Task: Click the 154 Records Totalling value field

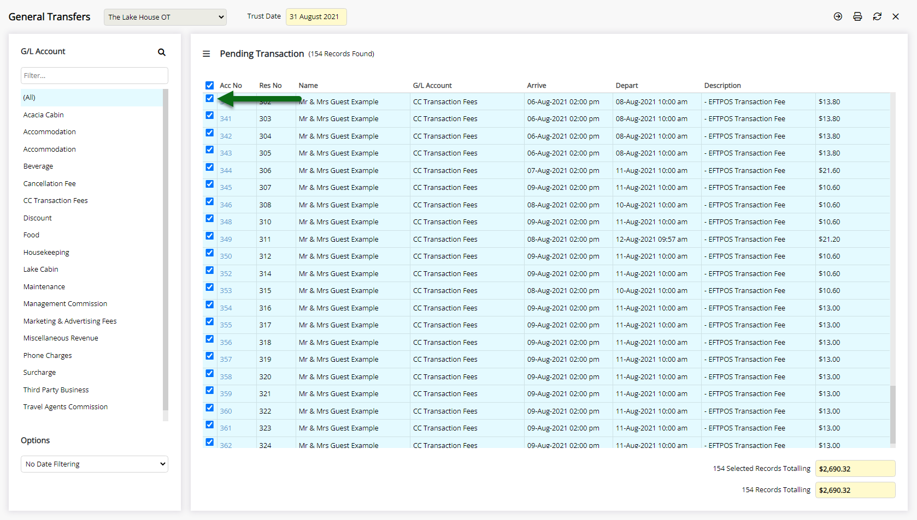Action: (855, 490)
